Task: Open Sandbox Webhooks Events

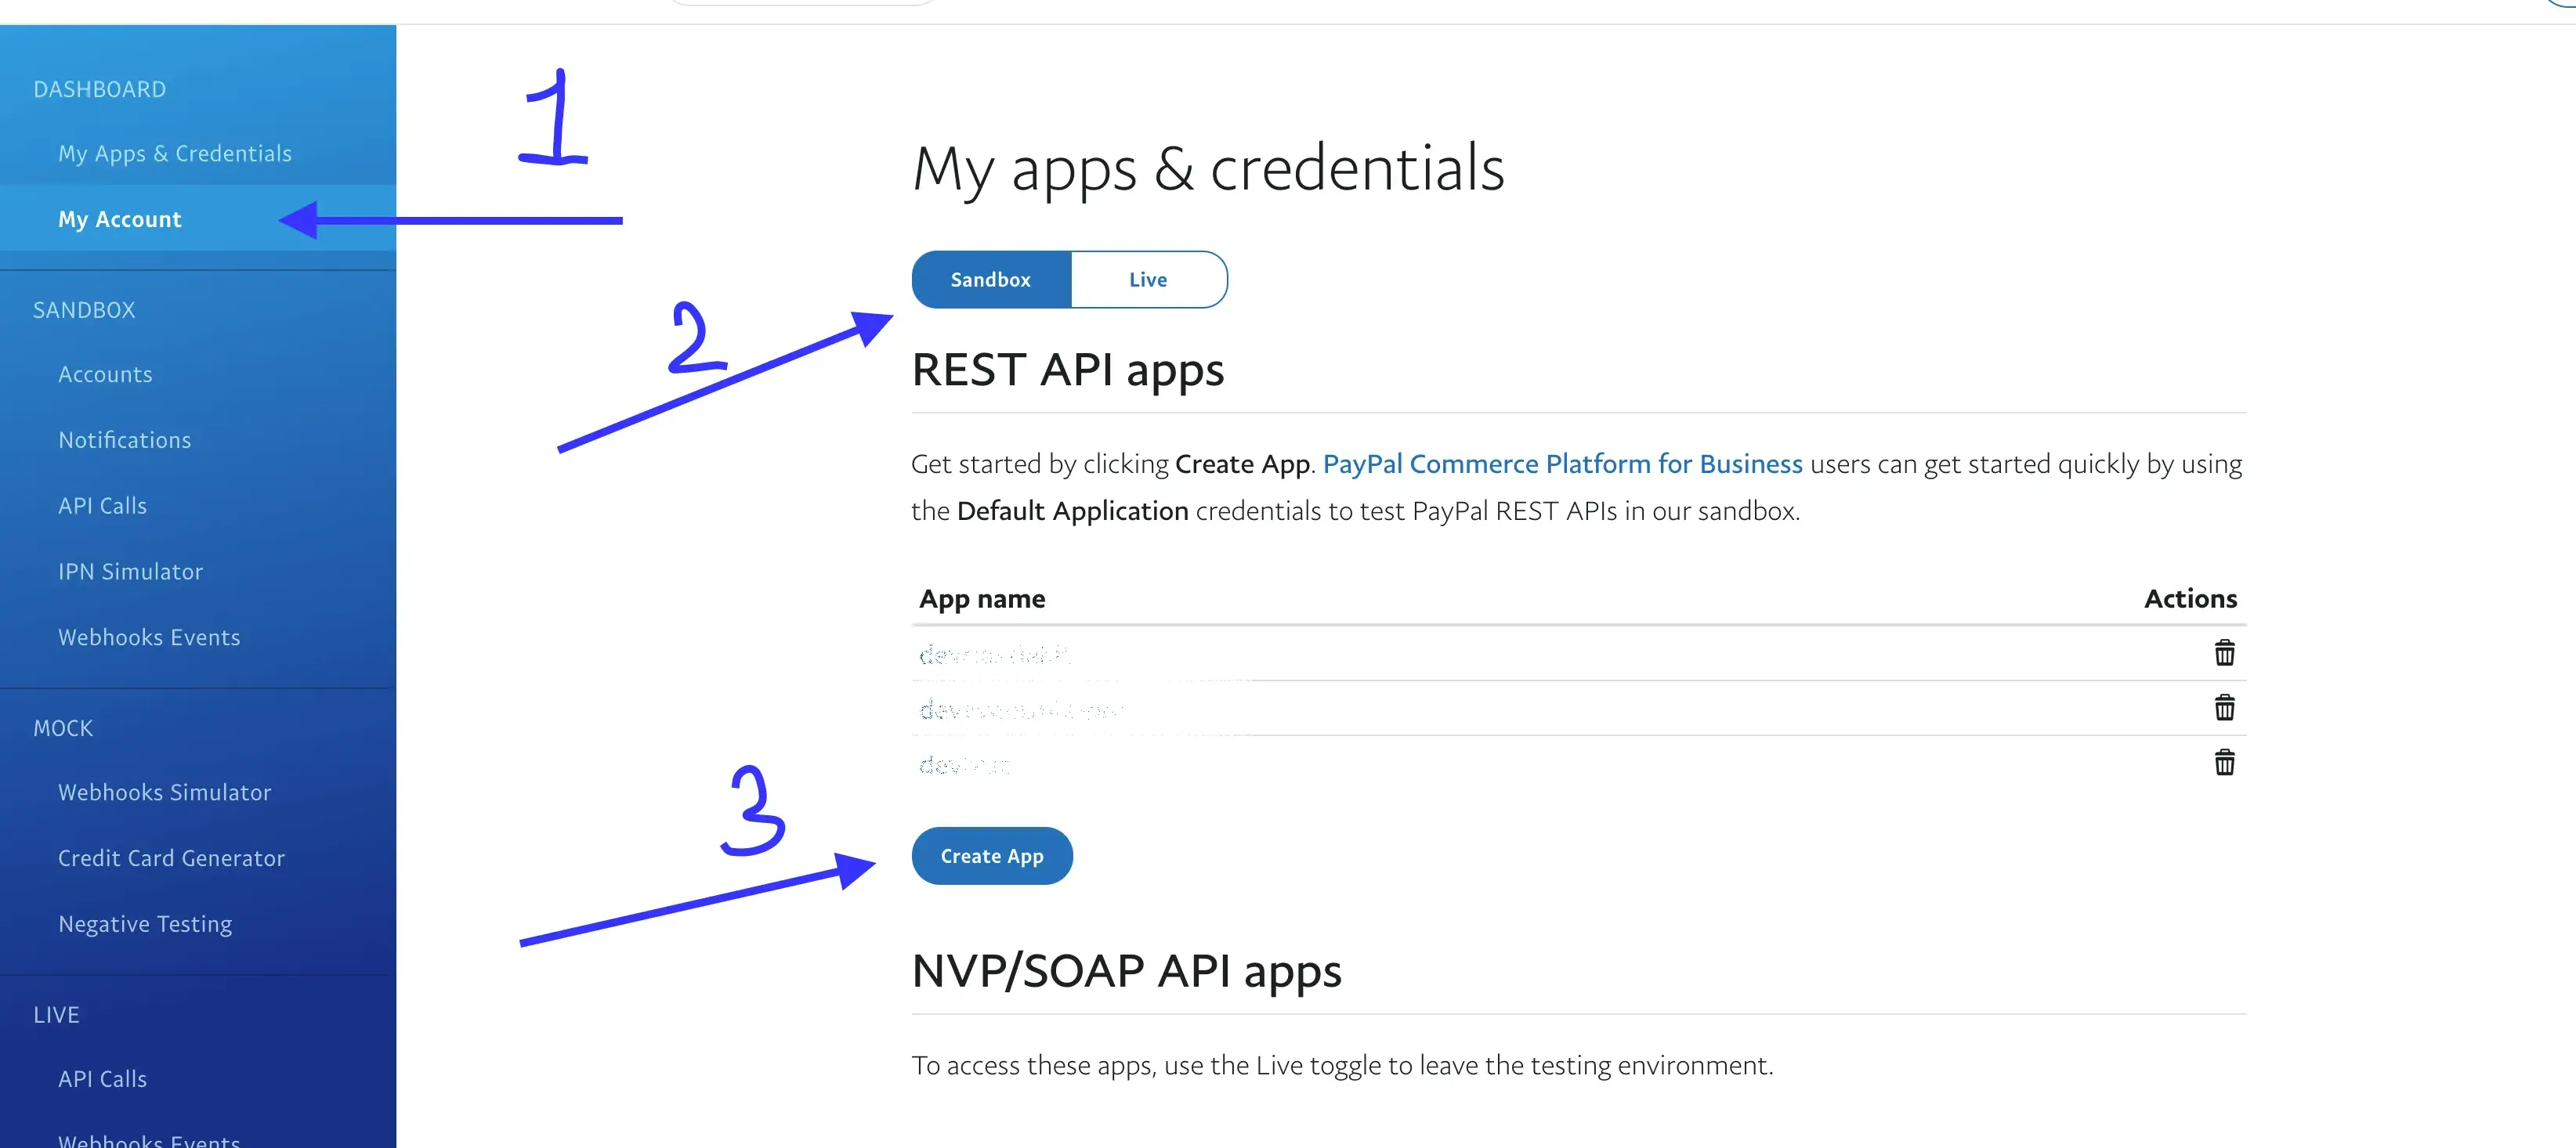Action: pos(149,638)
